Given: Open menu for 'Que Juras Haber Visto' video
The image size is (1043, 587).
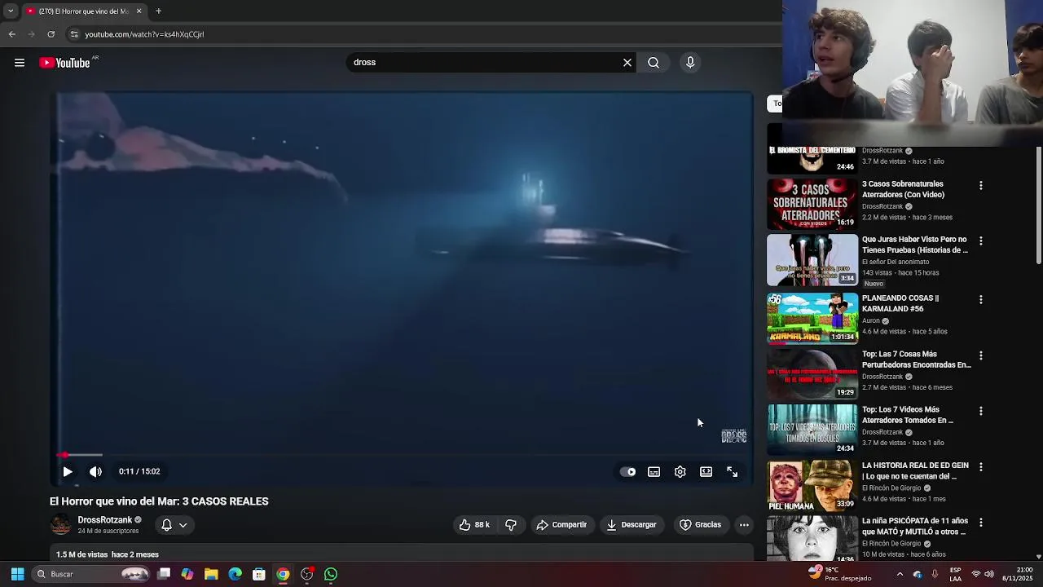Looking at the screenshot, I should click(981, 241).
